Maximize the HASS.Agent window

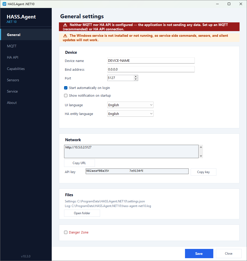tap(229, 4)
